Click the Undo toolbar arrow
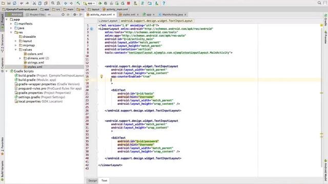 click(x=22, y=3)
